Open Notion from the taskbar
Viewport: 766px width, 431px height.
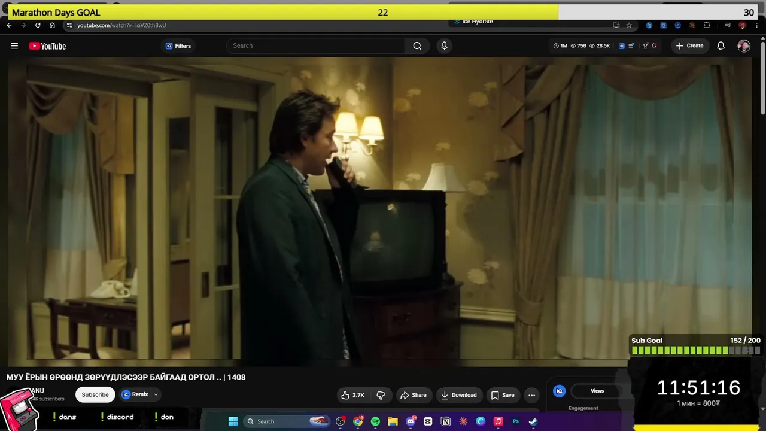[x=445, y=421]
